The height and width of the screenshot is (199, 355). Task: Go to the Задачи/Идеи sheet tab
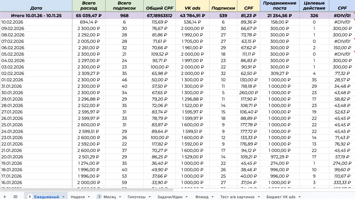170,197
